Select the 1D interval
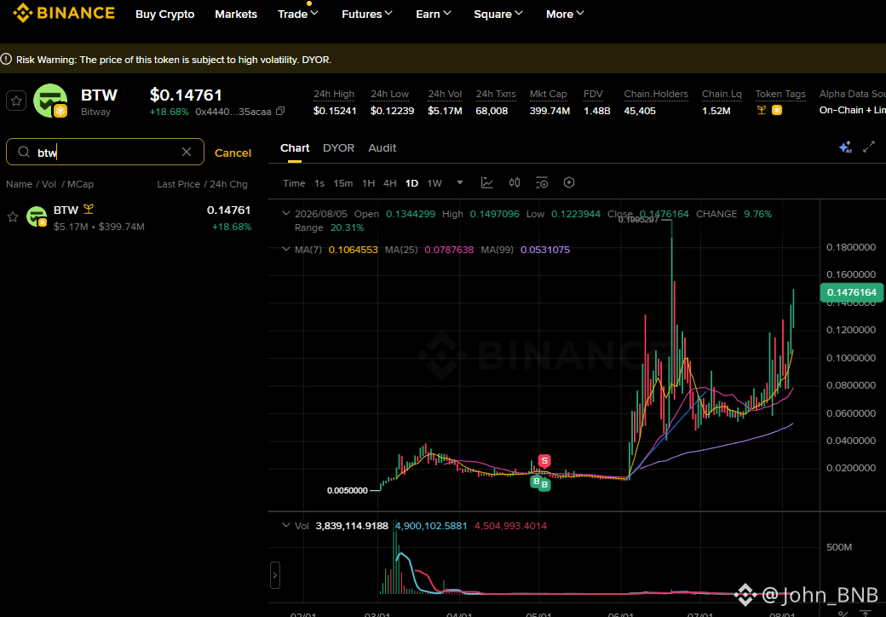The width and height of the screenshot is (886, 617). tap(412, 183)
